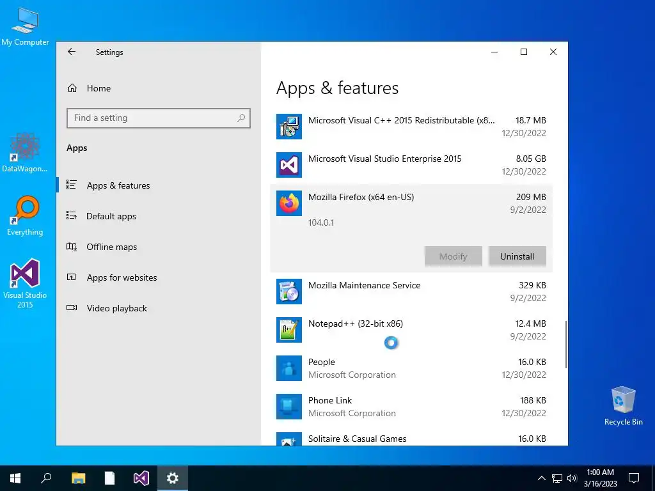Click the Mozilla Firefox (x64 en-US) name
The height and width of the screenshot is (491, 655).
pyautogui.click(x=361, y=197)
